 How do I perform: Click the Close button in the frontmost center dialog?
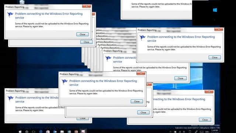coord(137,102)
